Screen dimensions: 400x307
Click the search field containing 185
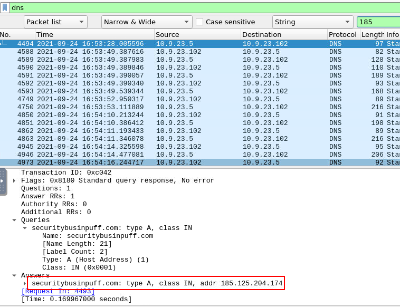(x=377, y=22)
